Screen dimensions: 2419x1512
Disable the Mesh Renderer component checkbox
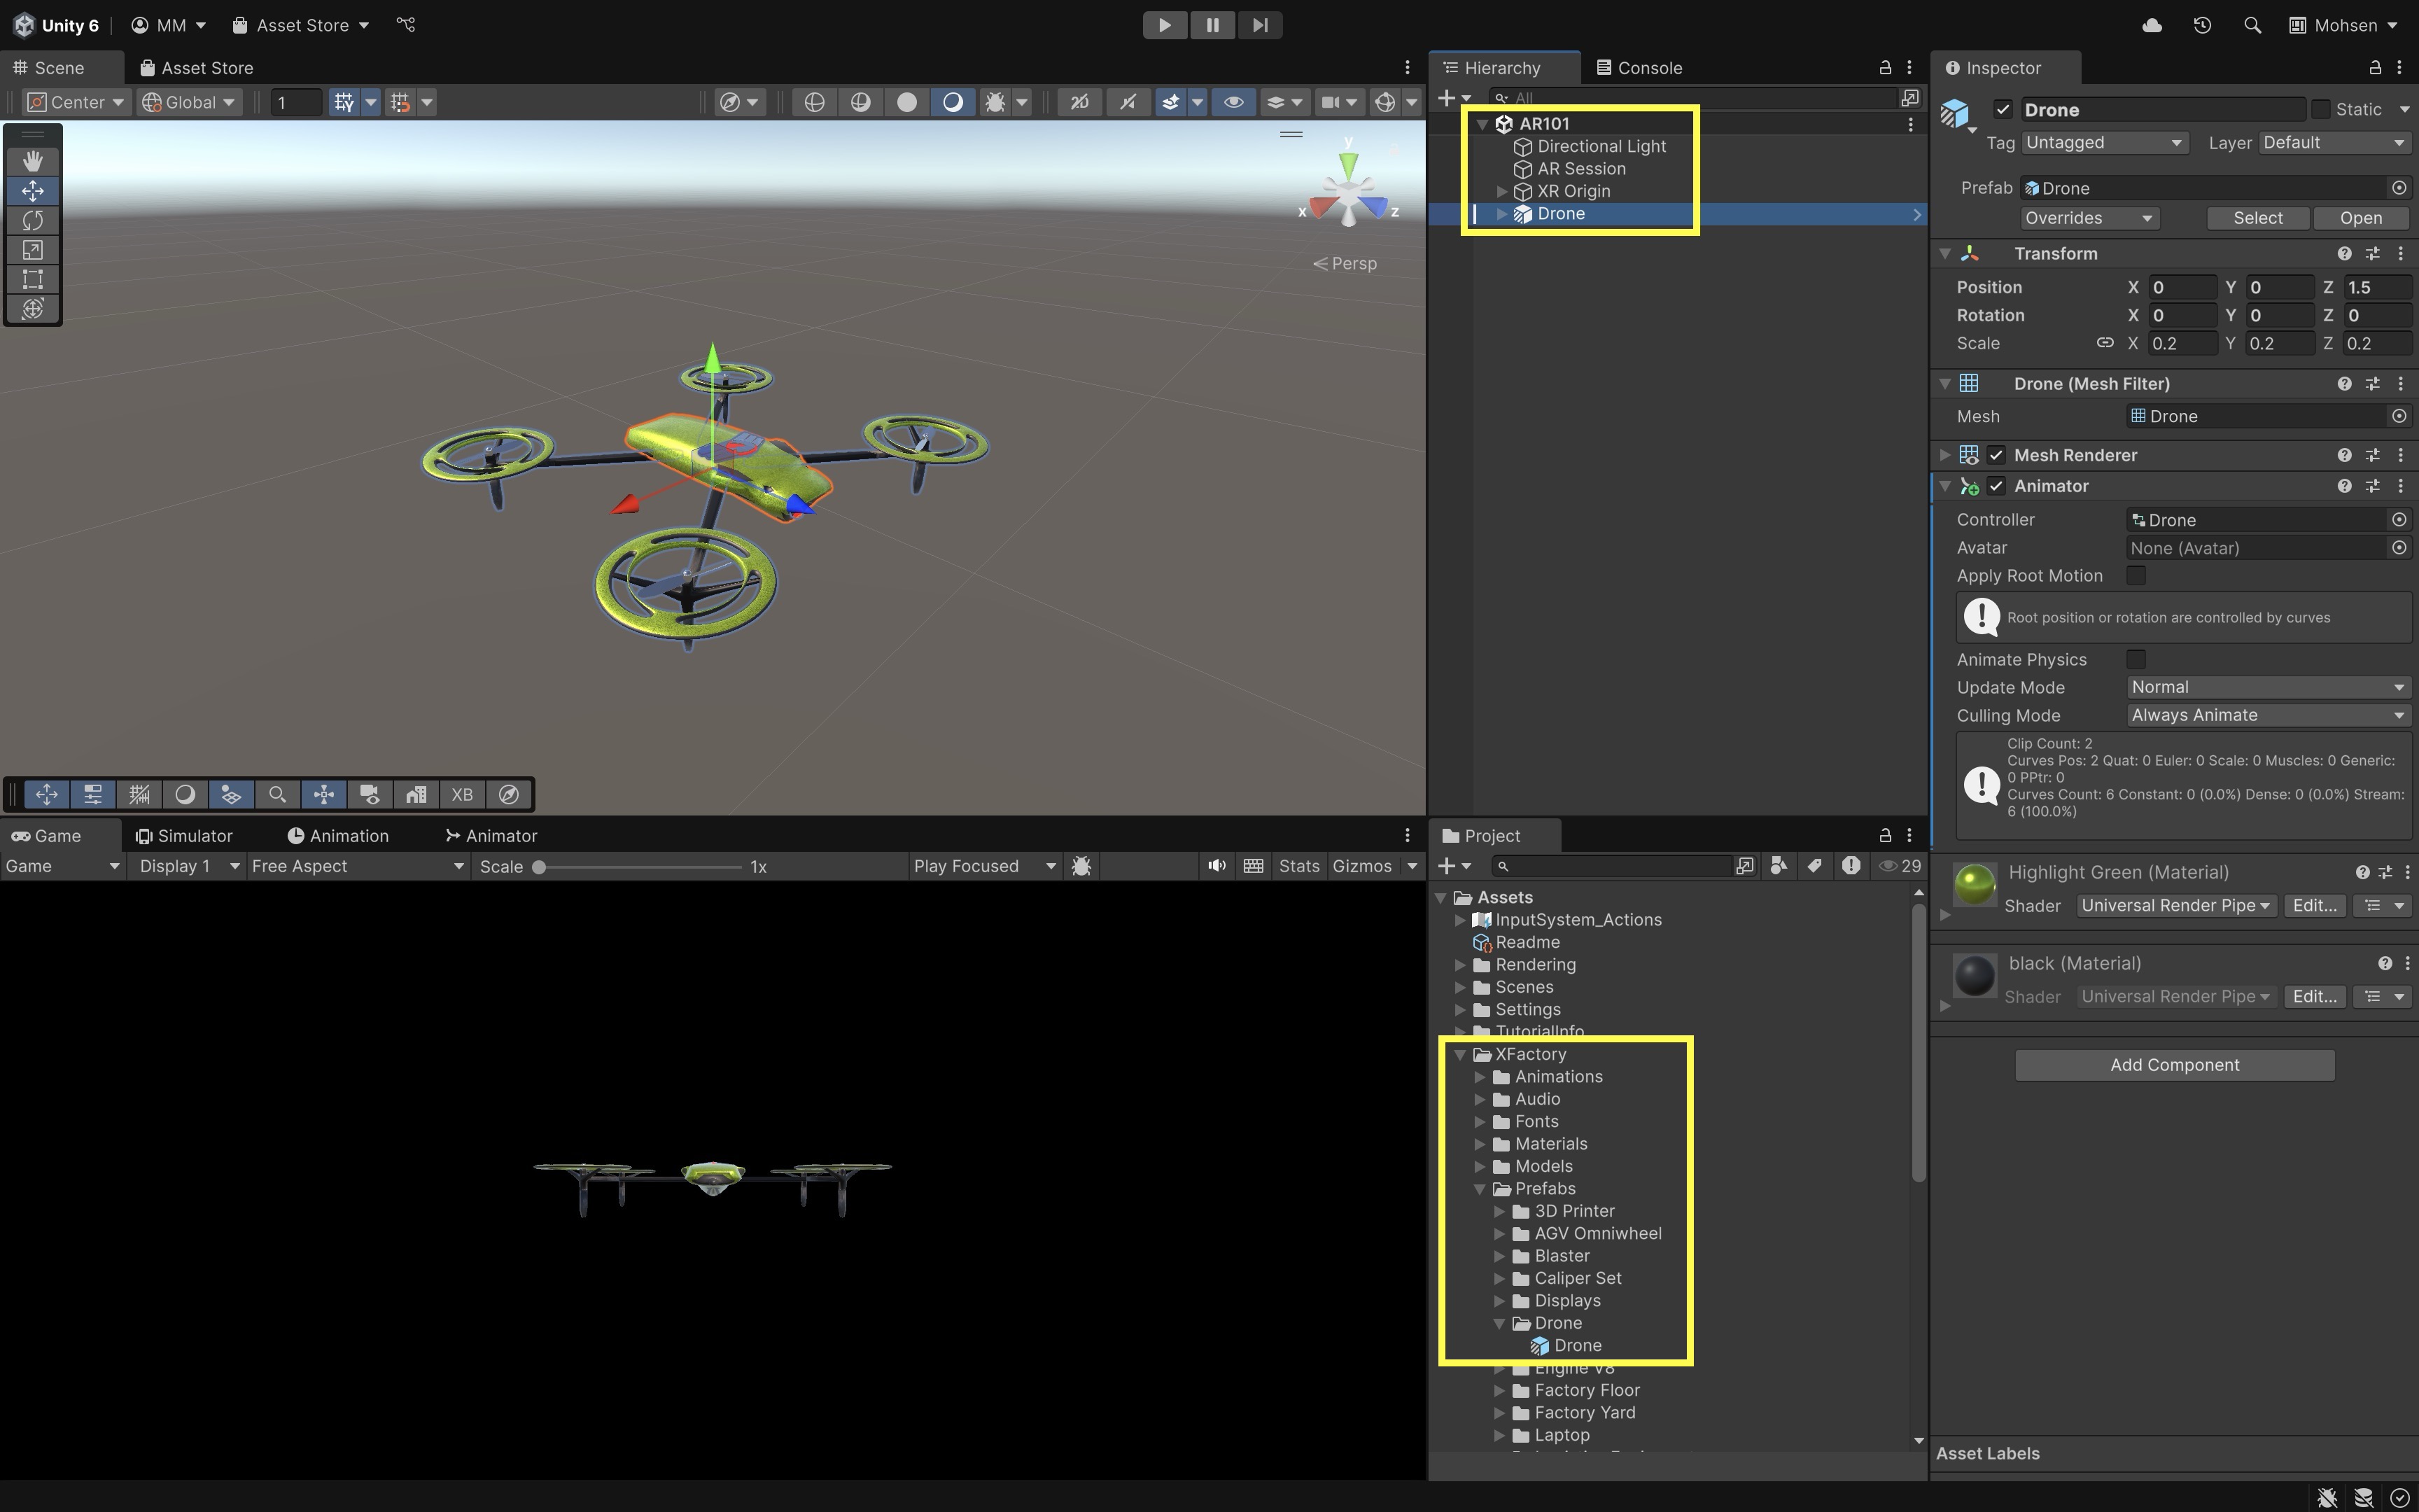[1996, 455]
